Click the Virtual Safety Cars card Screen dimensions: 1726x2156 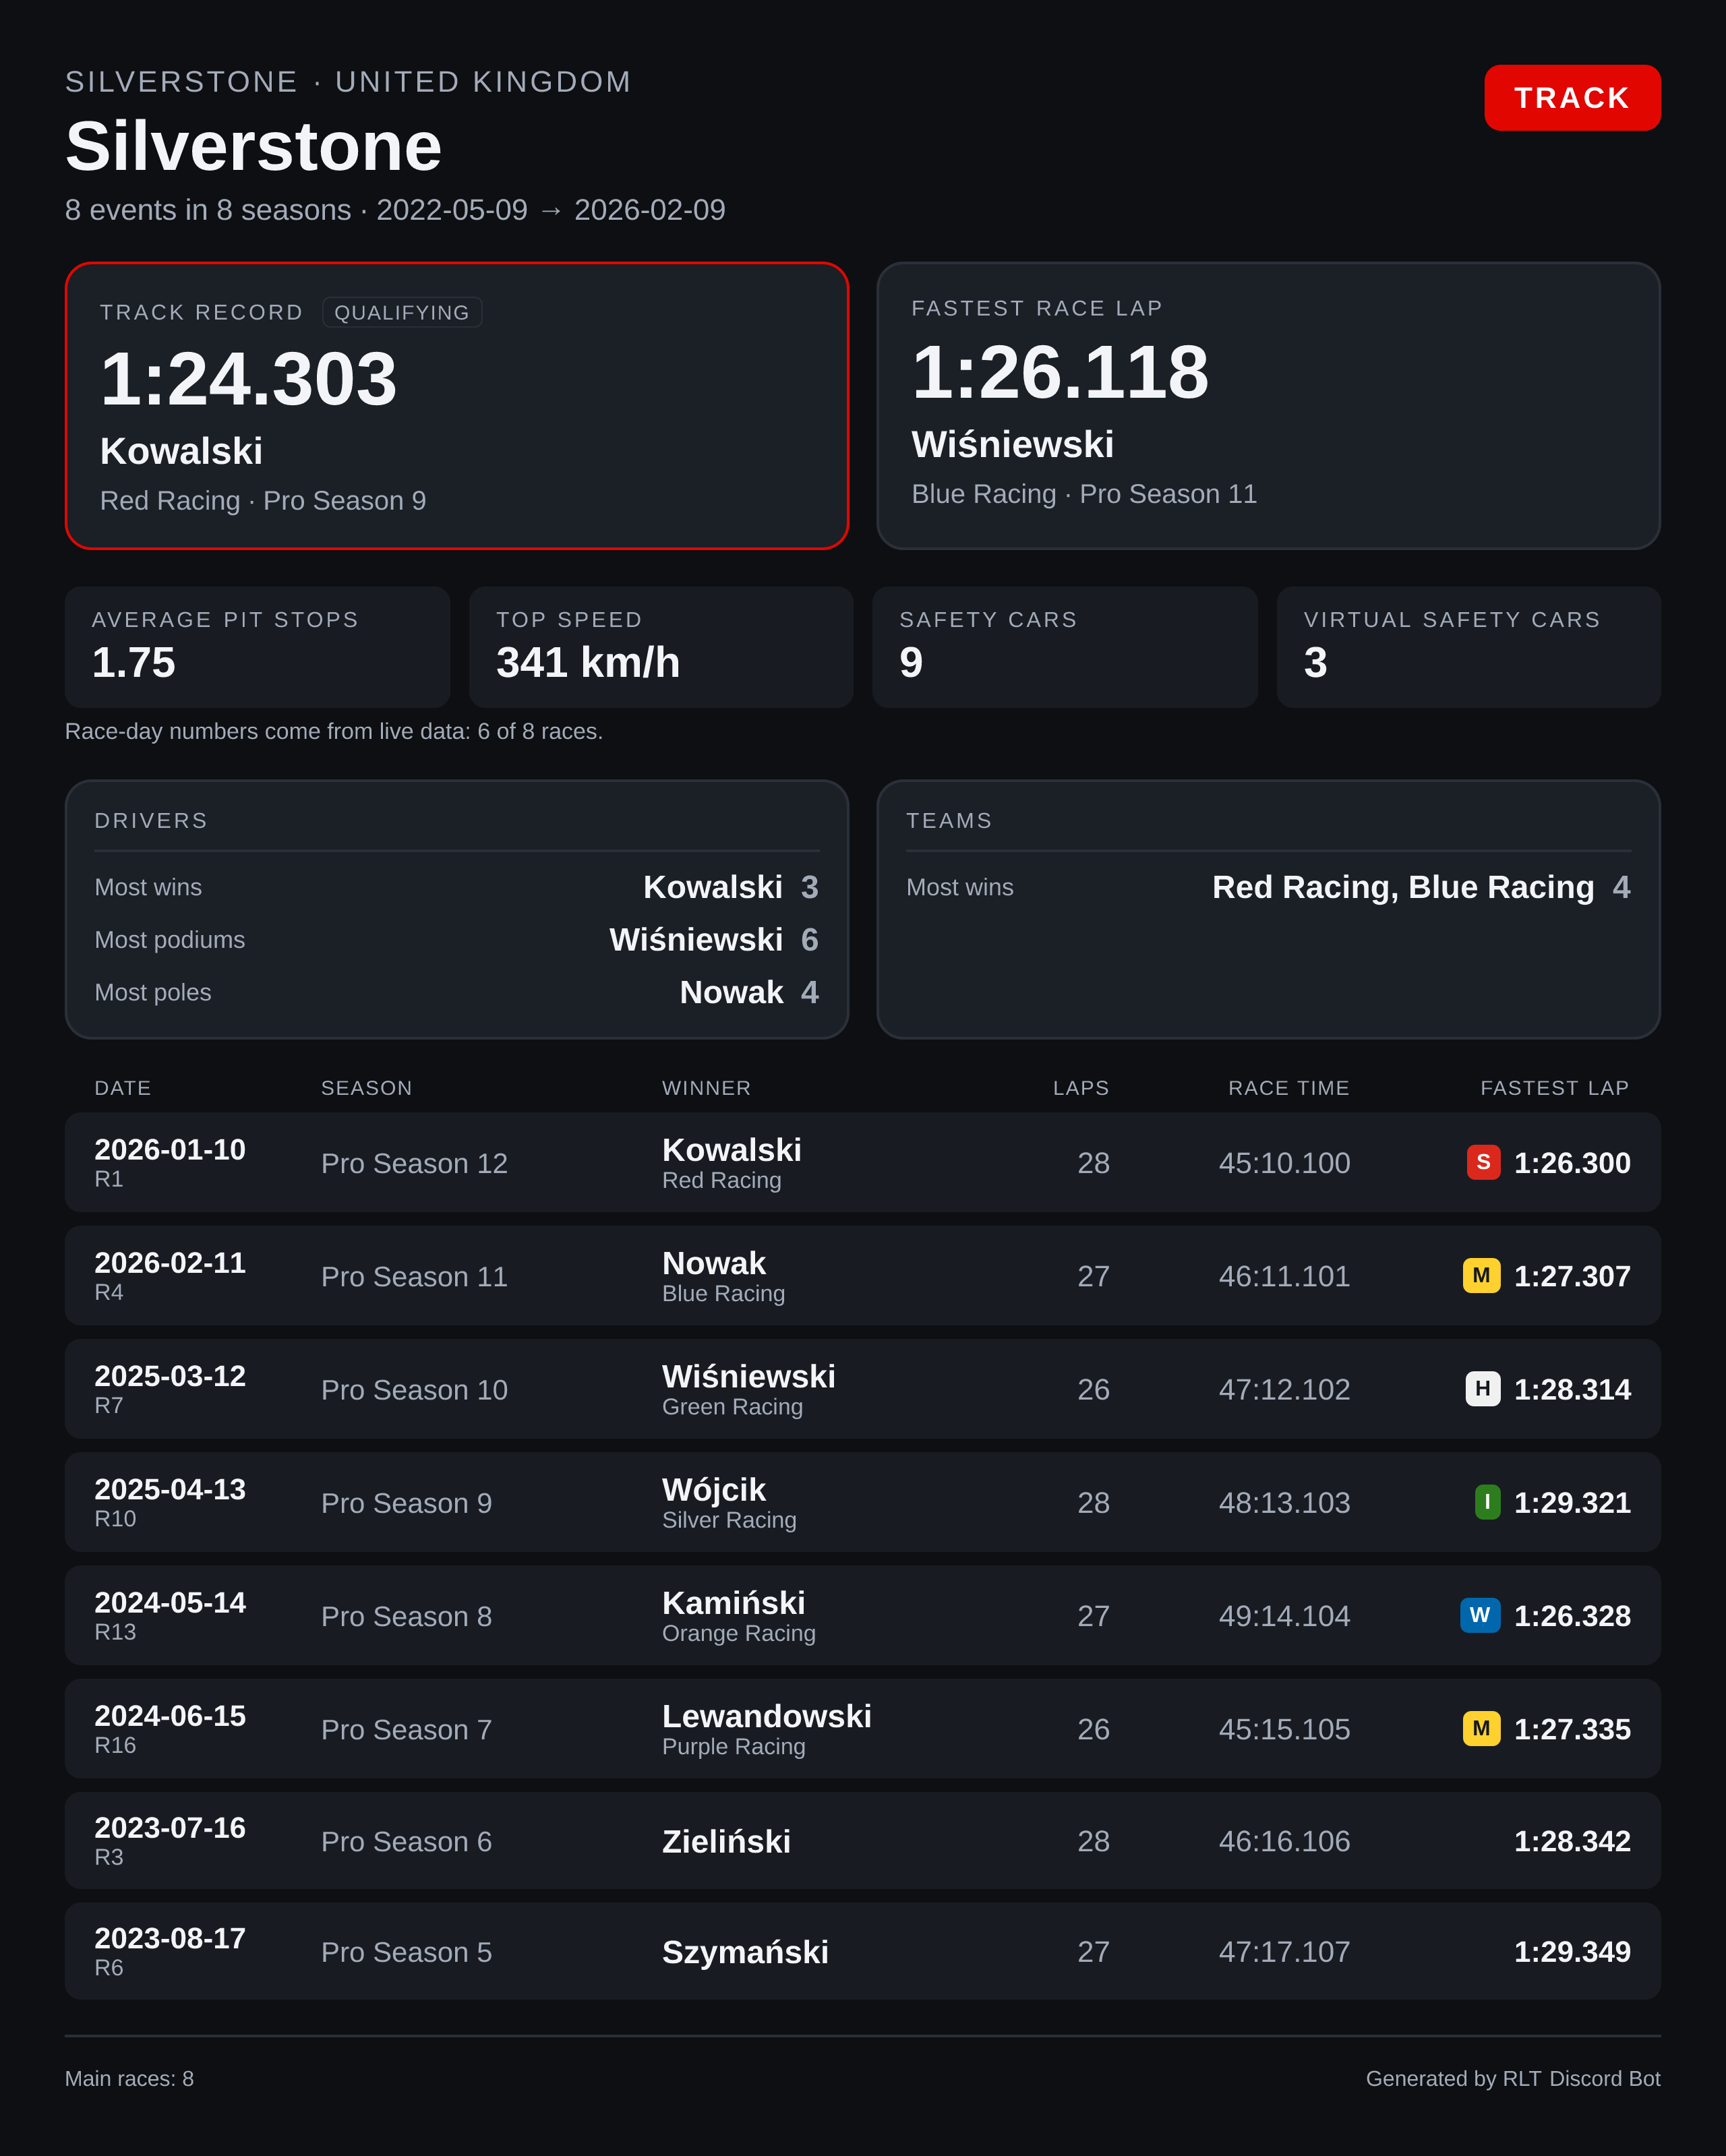point(1468,647)
